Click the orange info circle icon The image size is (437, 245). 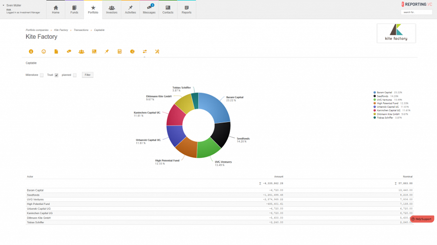pyautogui.click(x=31, y=51)
